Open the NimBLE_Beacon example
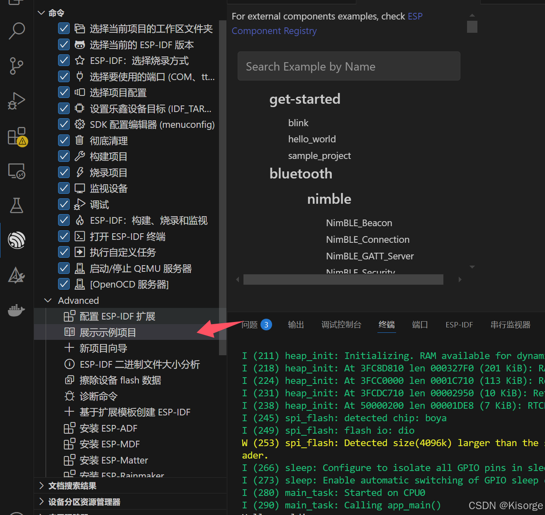 (x=359, y=223)
